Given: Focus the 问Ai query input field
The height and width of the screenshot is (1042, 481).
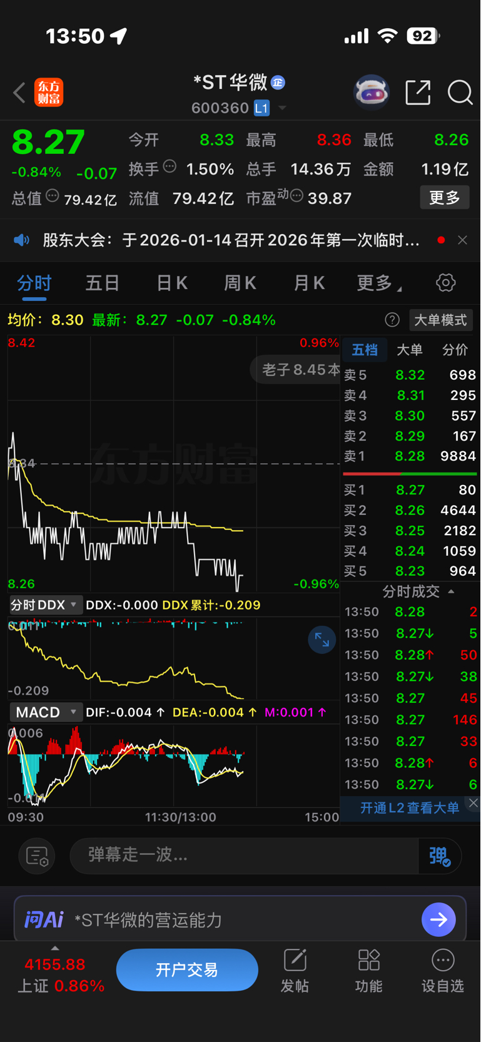Looking at the screenshot, I should pyautogui.click(x=240, y=919).
